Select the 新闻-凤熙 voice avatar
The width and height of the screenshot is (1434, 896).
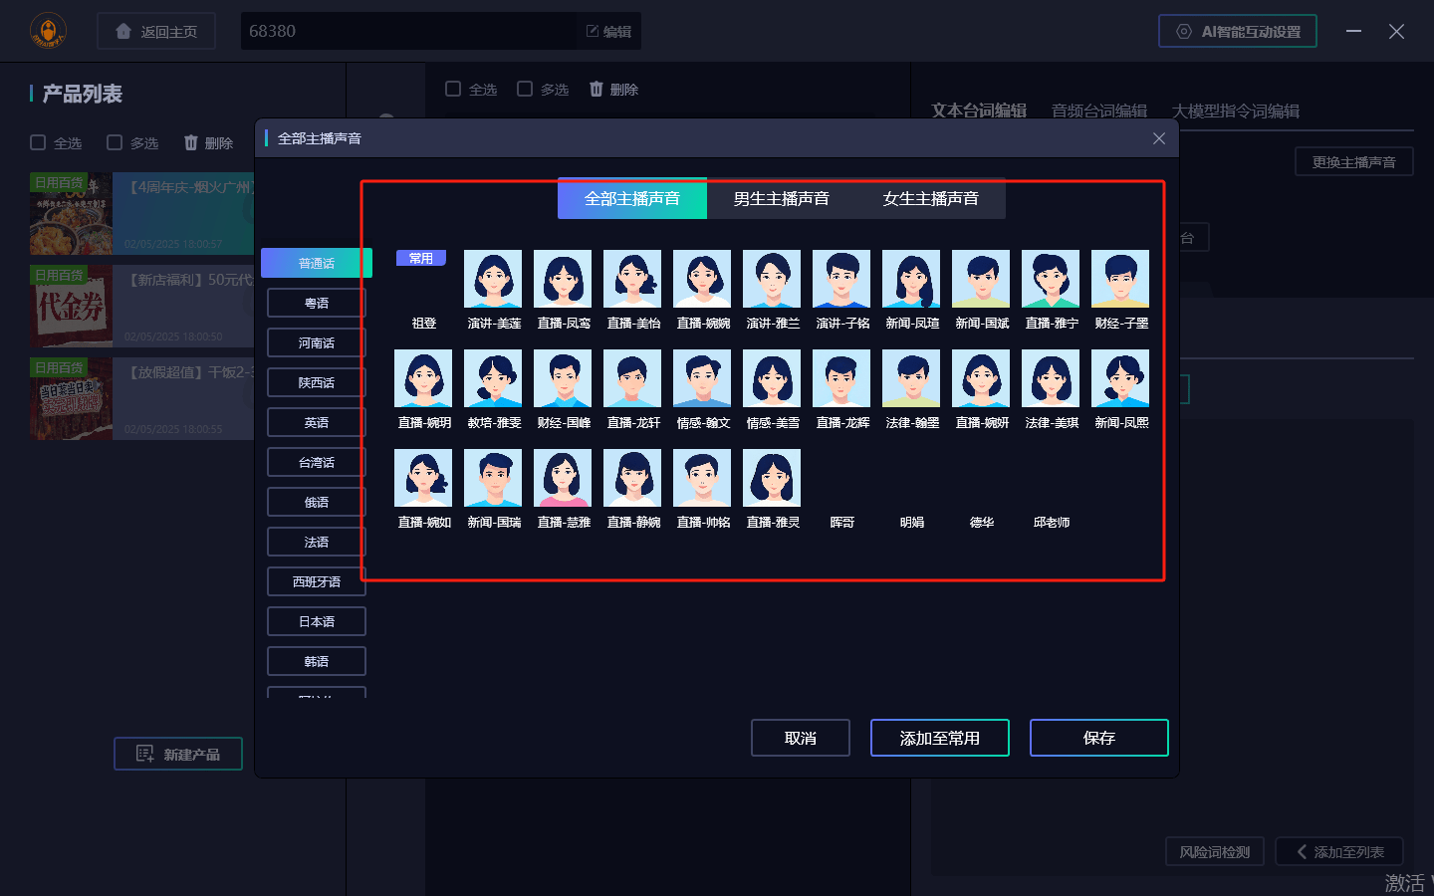click(x=1120, y=378)
